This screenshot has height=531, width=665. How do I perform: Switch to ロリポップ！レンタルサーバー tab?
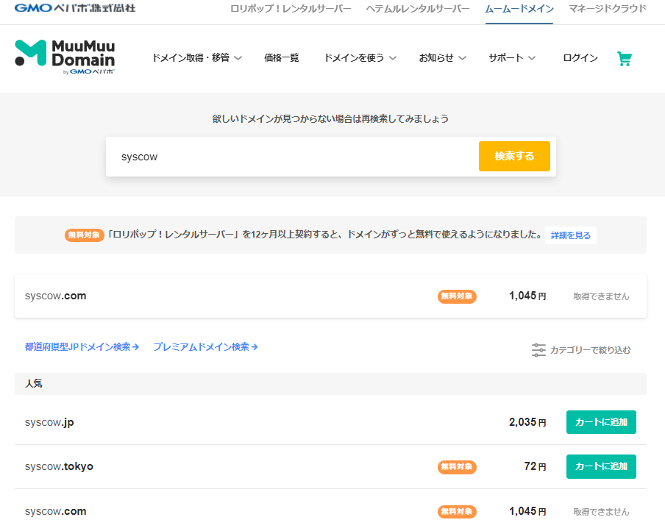tap(291, 9)
